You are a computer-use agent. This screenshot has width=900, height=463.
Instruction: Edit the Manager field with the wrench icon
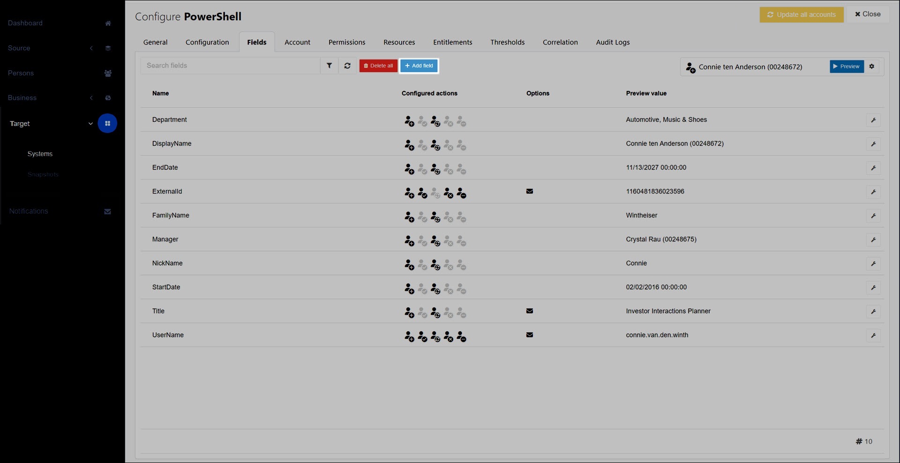873,239
